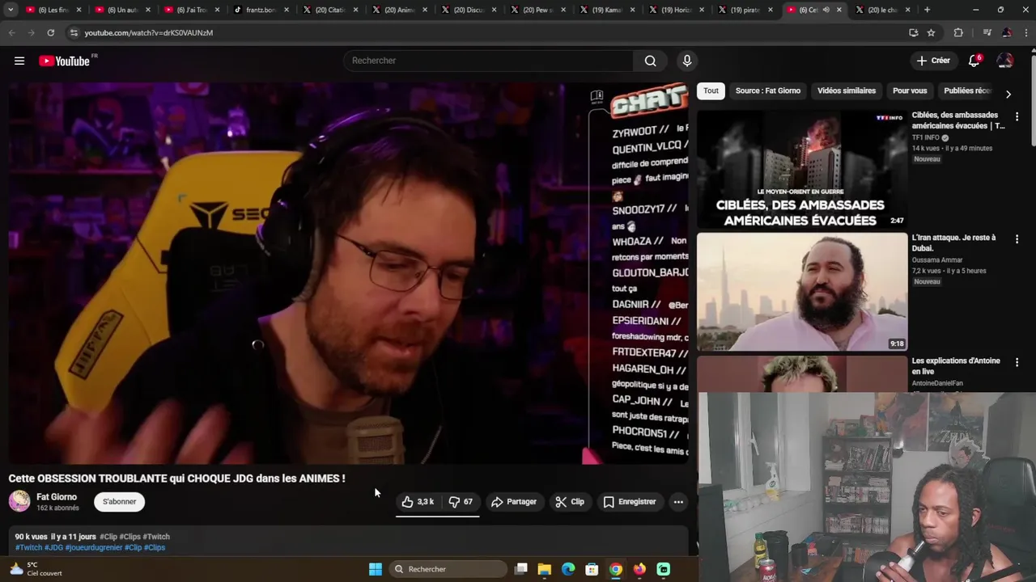This screenshot has height=582, width=1036.
Task: Select Pour vous filter chip
Action: 910,91
